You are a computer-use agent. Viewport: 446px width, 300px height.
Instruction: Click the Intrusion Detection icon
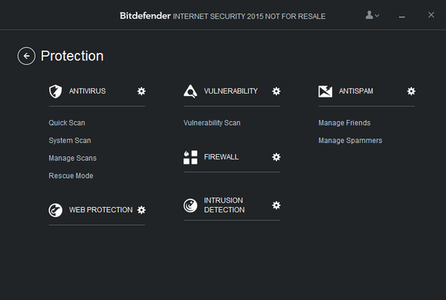[x=190, y=205]
